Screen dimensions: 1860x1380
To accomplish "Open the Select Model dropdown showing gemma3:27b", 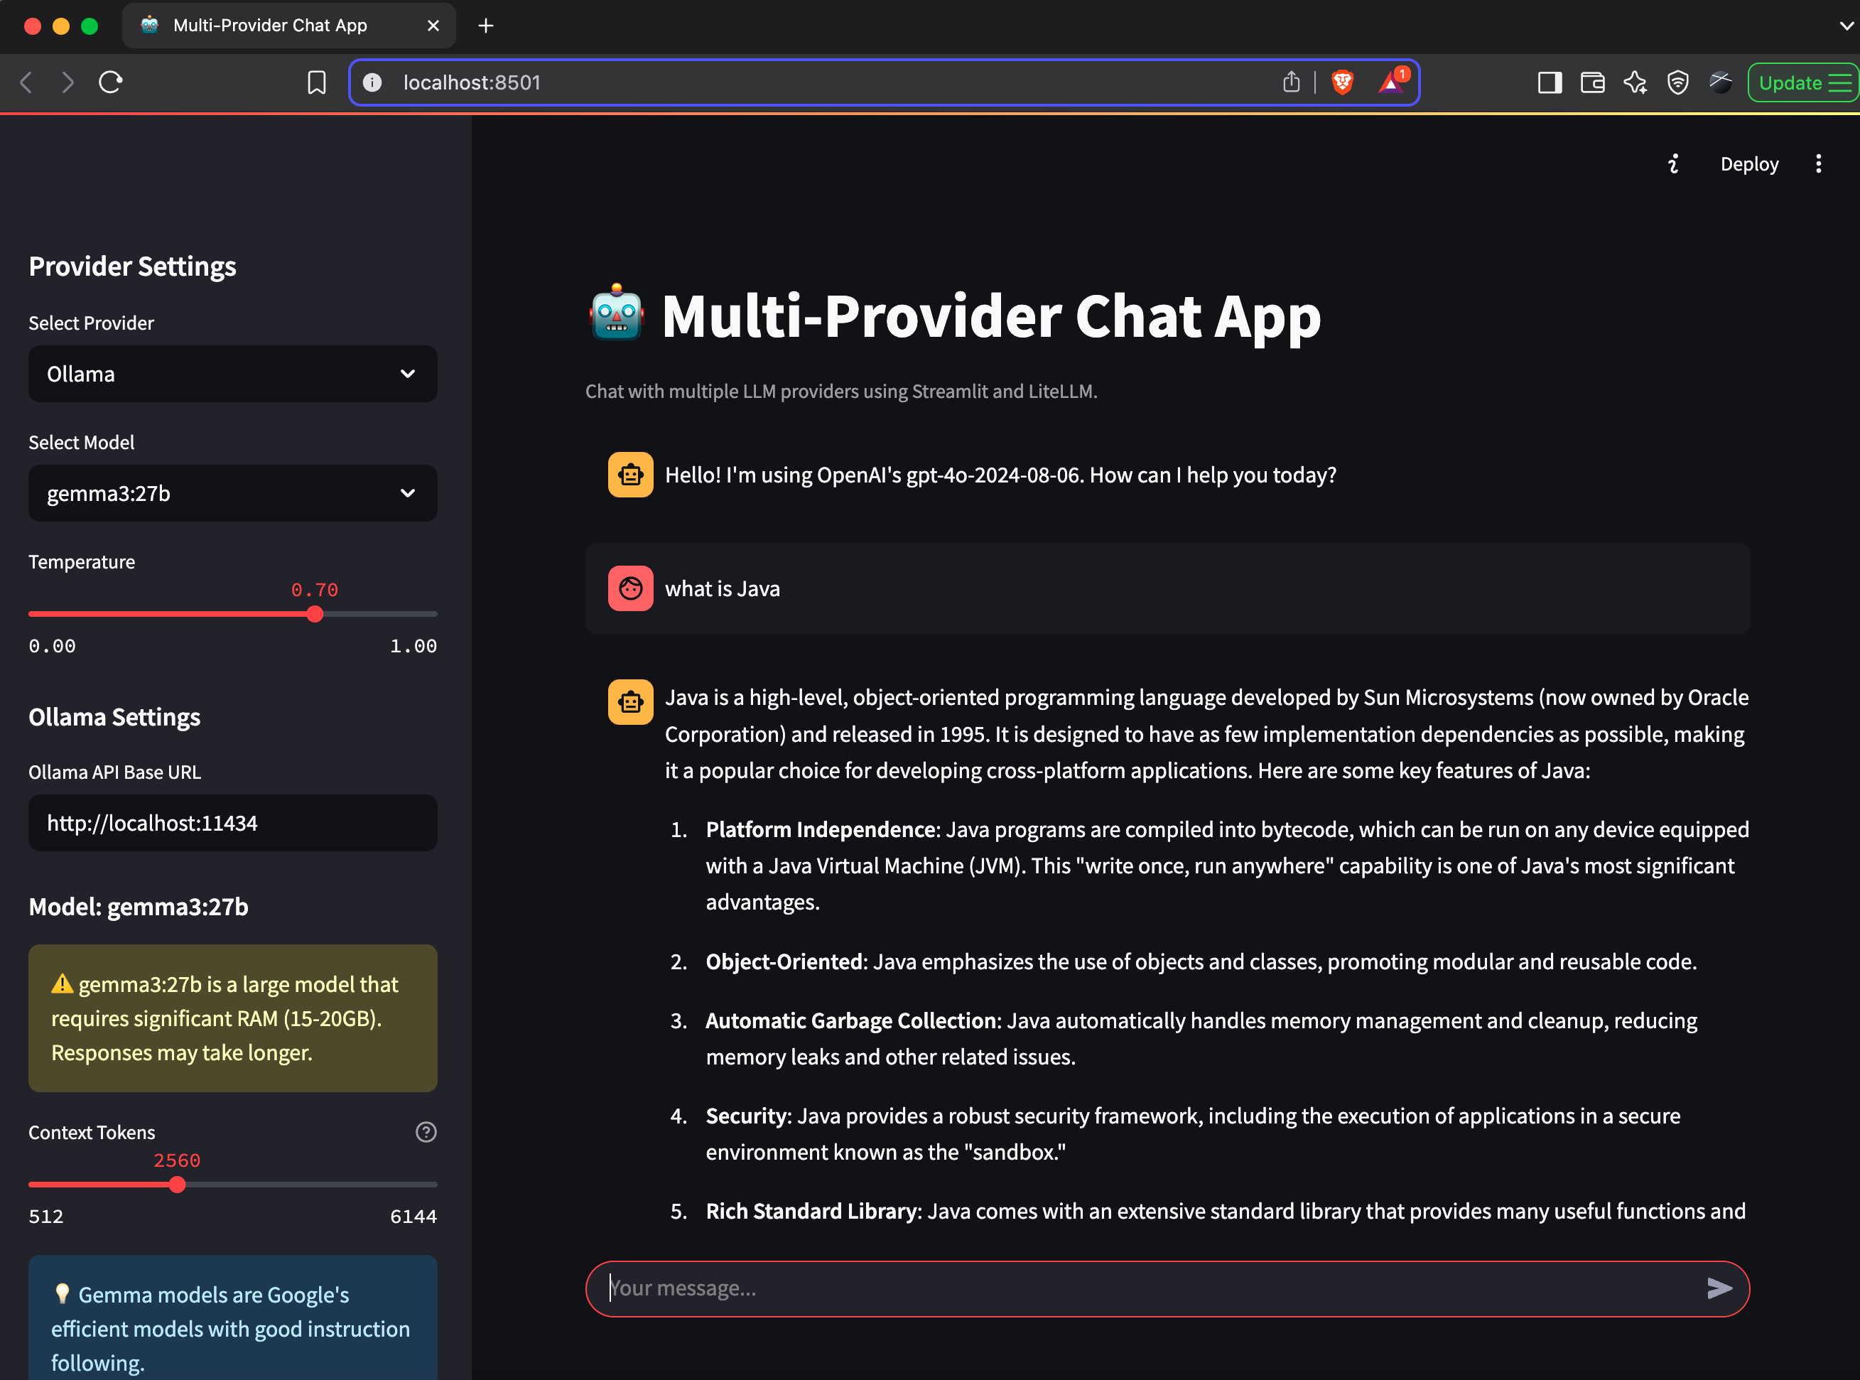I will 232,494.
